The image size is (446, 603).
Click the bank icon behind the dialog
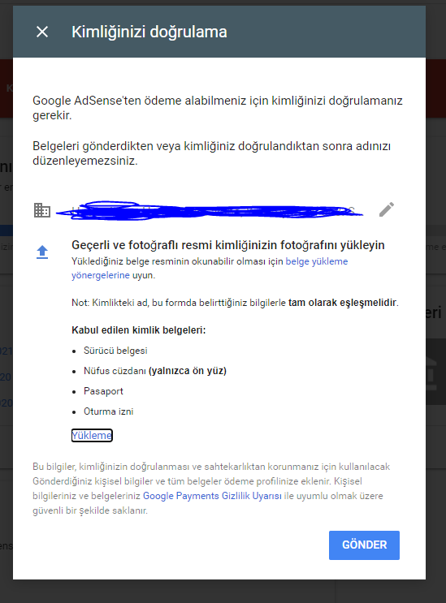click(x=431, y=374)
